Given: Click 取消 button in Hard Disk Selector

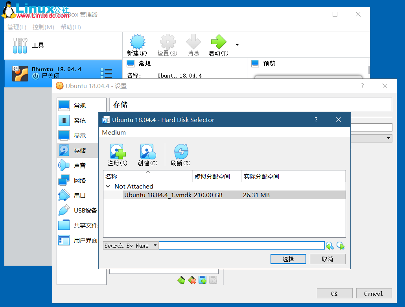Looking at the screenshot, I should (x=328, y=259).
